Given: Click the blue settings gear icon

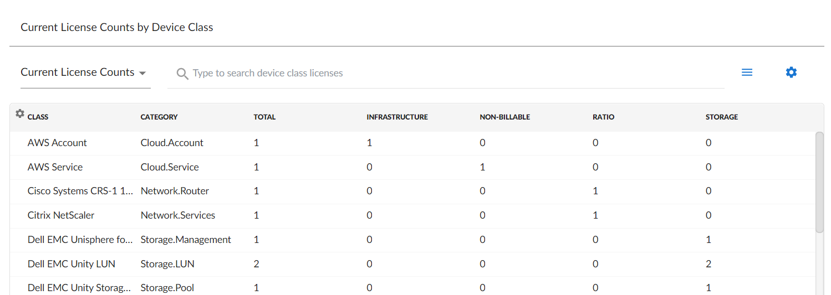Looking at the screenshot, I should [x=791, y=72].
